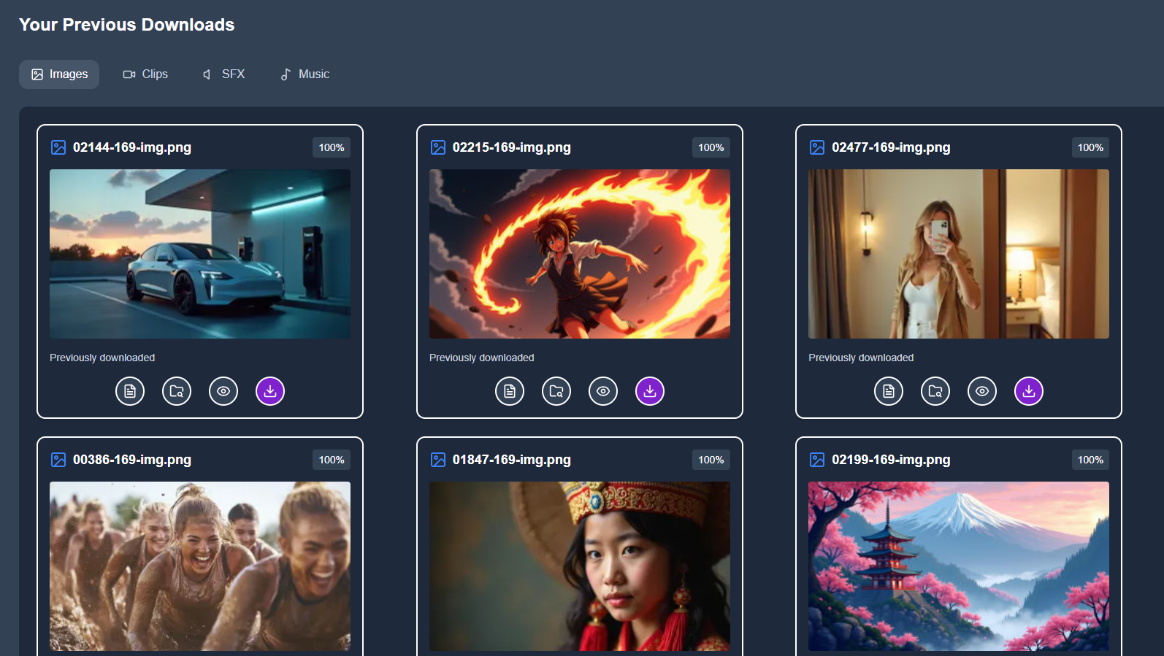Switch to the Images tab
The width and height of the screenshot is (1164, 656).
(59, 74)
